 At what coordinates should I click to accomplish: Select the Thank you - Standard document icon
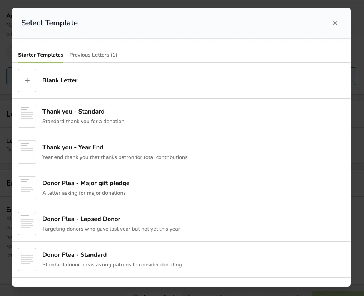(x=27, y=116)
